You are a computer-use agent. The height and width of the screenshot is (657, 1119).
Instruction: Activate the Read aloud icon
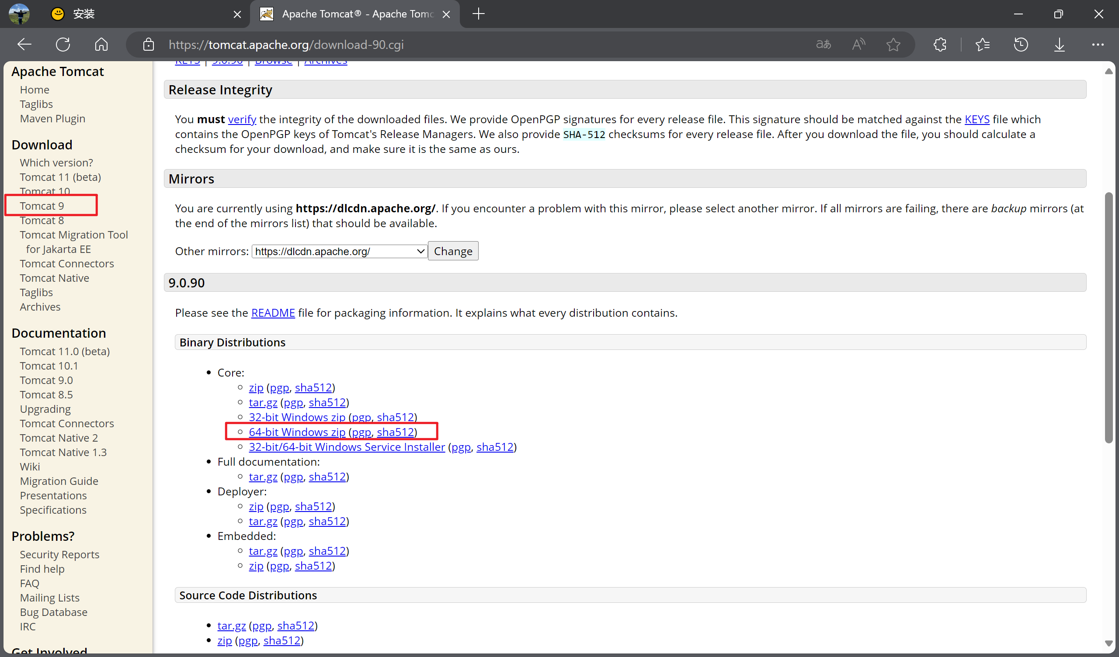click(858, 45)
